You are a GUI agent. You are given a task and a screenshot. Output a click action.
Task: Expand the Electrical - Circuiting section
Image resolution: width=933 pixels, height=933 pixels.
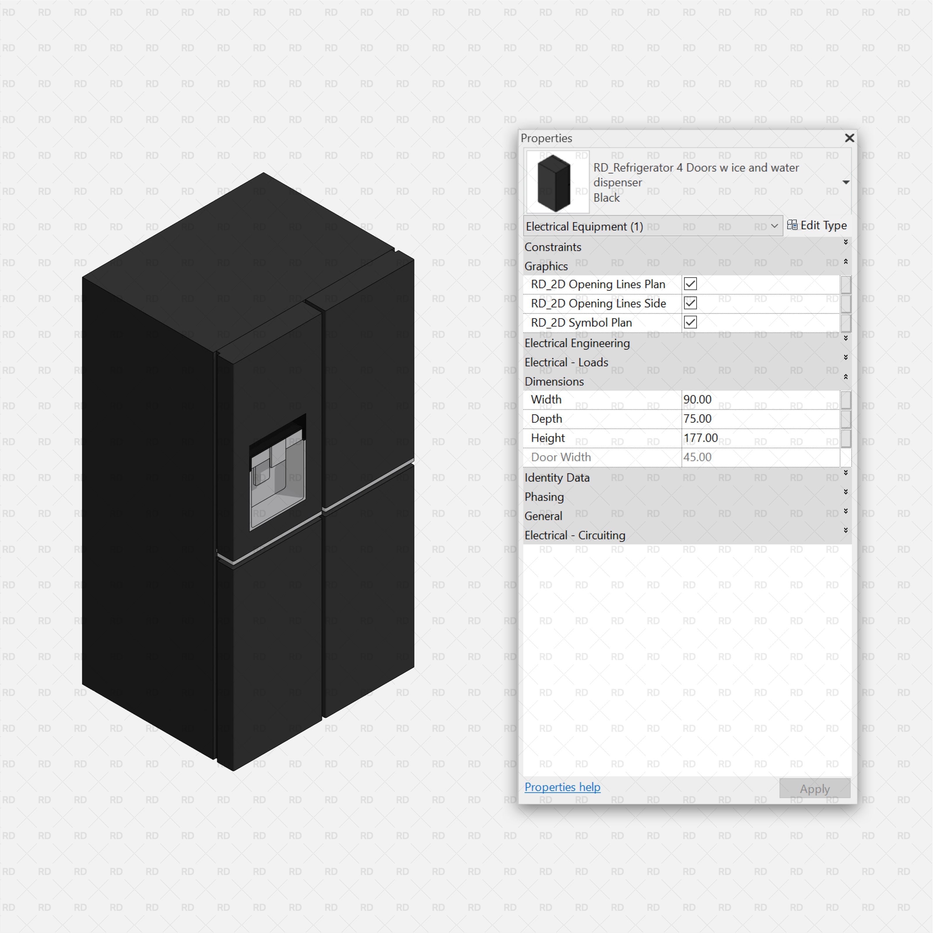846,531
